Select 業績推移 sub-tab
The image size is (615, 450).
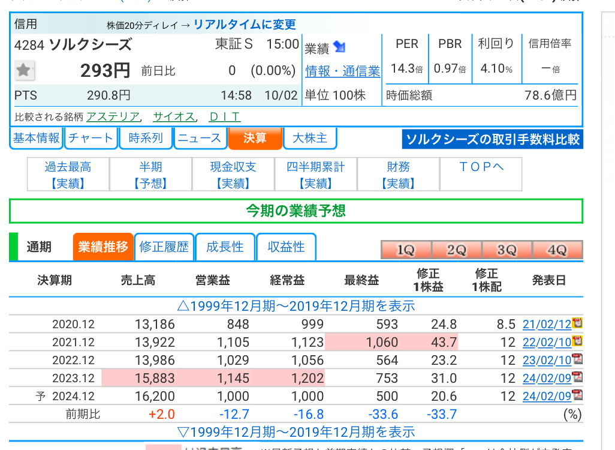tap(103, 247)
